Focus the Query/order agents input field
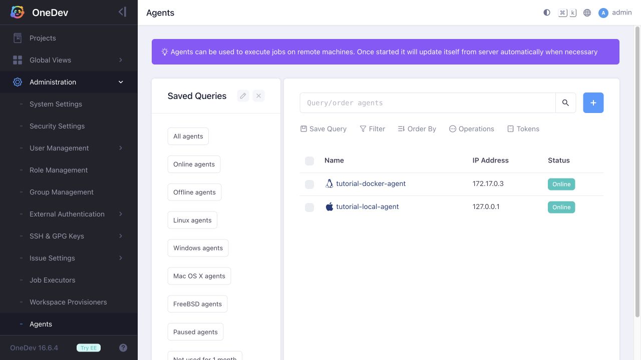The height and width of the screenshot is (360, 641). click(428, 102)
